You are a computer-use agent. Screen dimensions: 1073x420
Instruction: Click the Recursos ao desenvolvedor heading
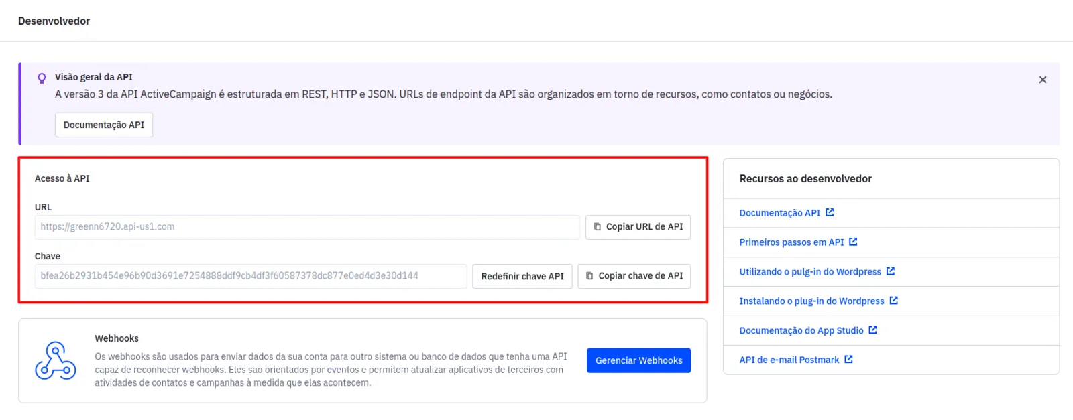point(805,179)
